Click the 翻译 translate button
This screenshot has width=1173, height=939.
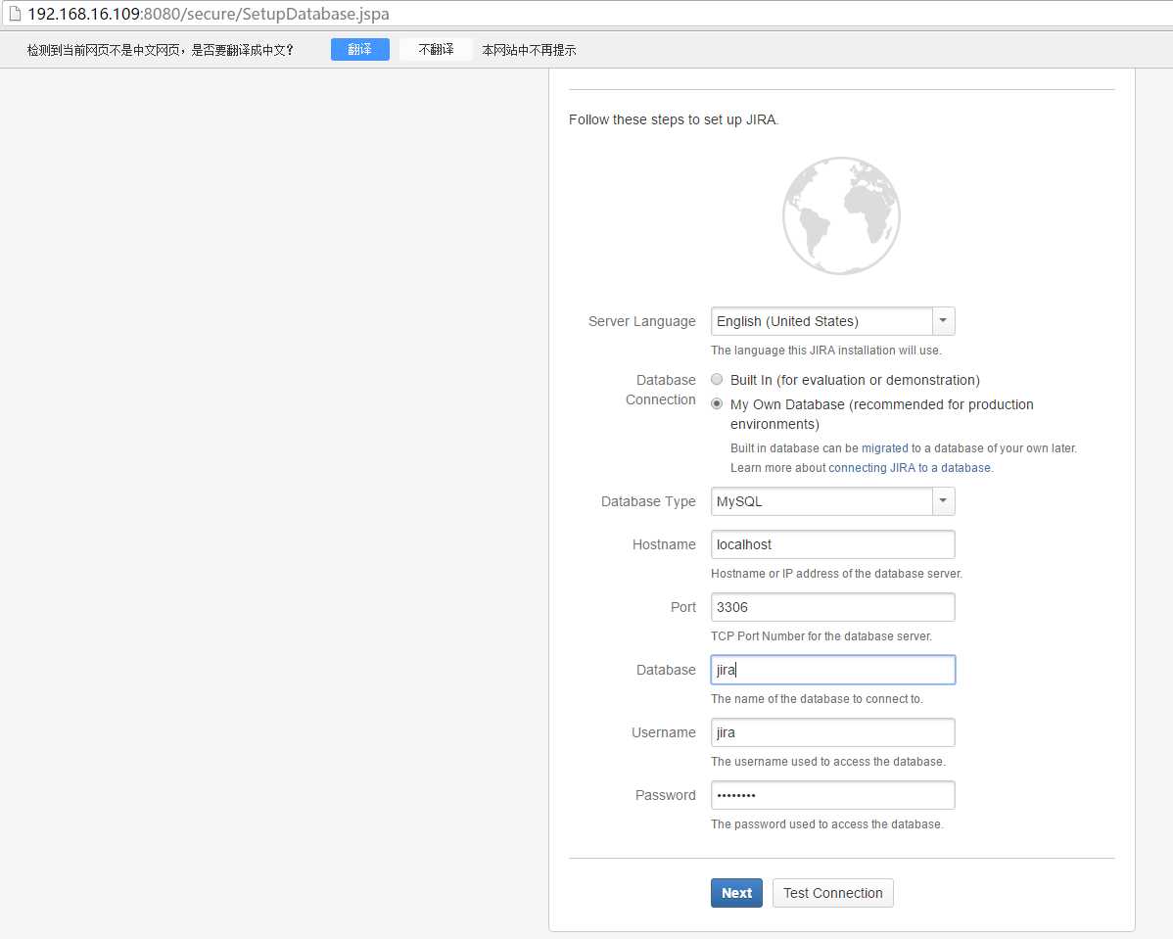[359, 49]
